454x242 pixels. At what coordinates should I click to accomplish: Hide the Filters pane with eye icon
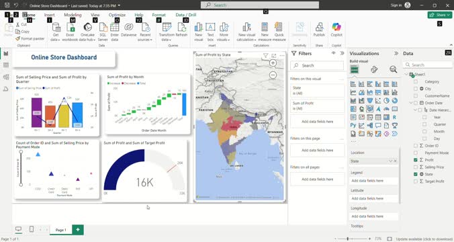pos(333,53)
